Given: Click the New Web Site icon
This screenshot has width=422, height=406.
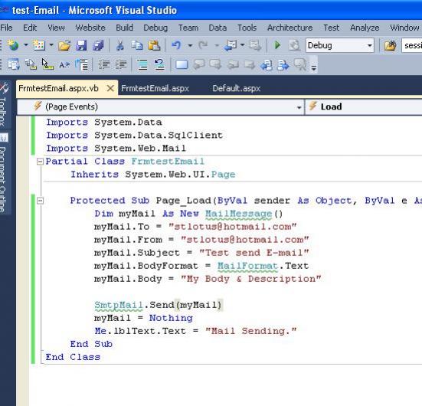Looking at the screenshot, I should click(x=13, y=45).
